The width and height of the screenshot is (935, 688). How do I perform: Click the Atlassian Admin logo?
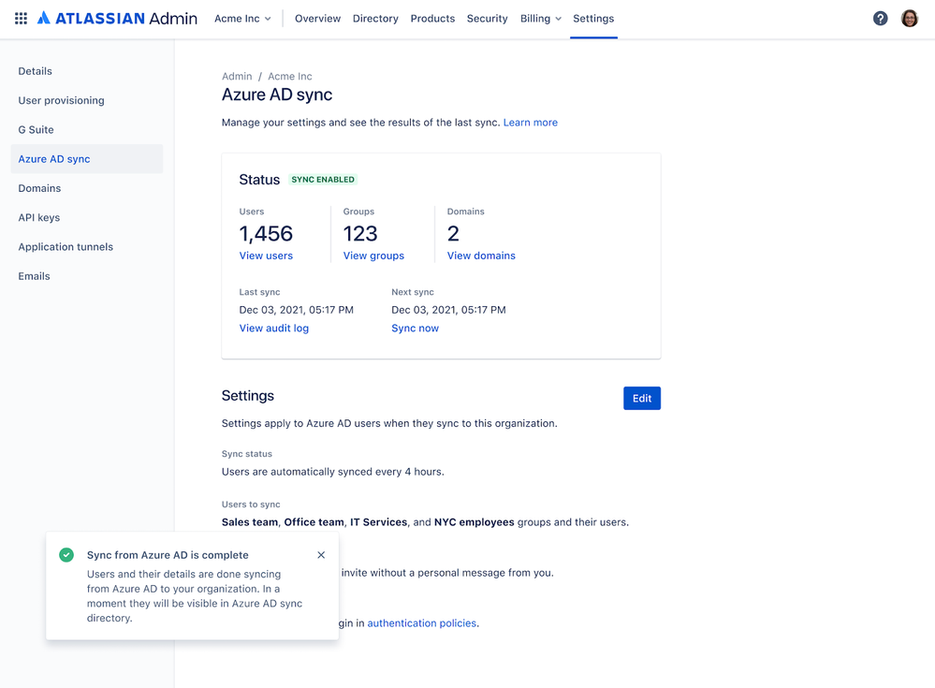[x=117, y=19]
